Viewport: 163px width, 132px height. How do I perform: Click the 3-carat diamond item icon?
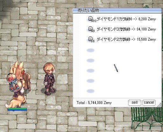[x=91, y=29]
